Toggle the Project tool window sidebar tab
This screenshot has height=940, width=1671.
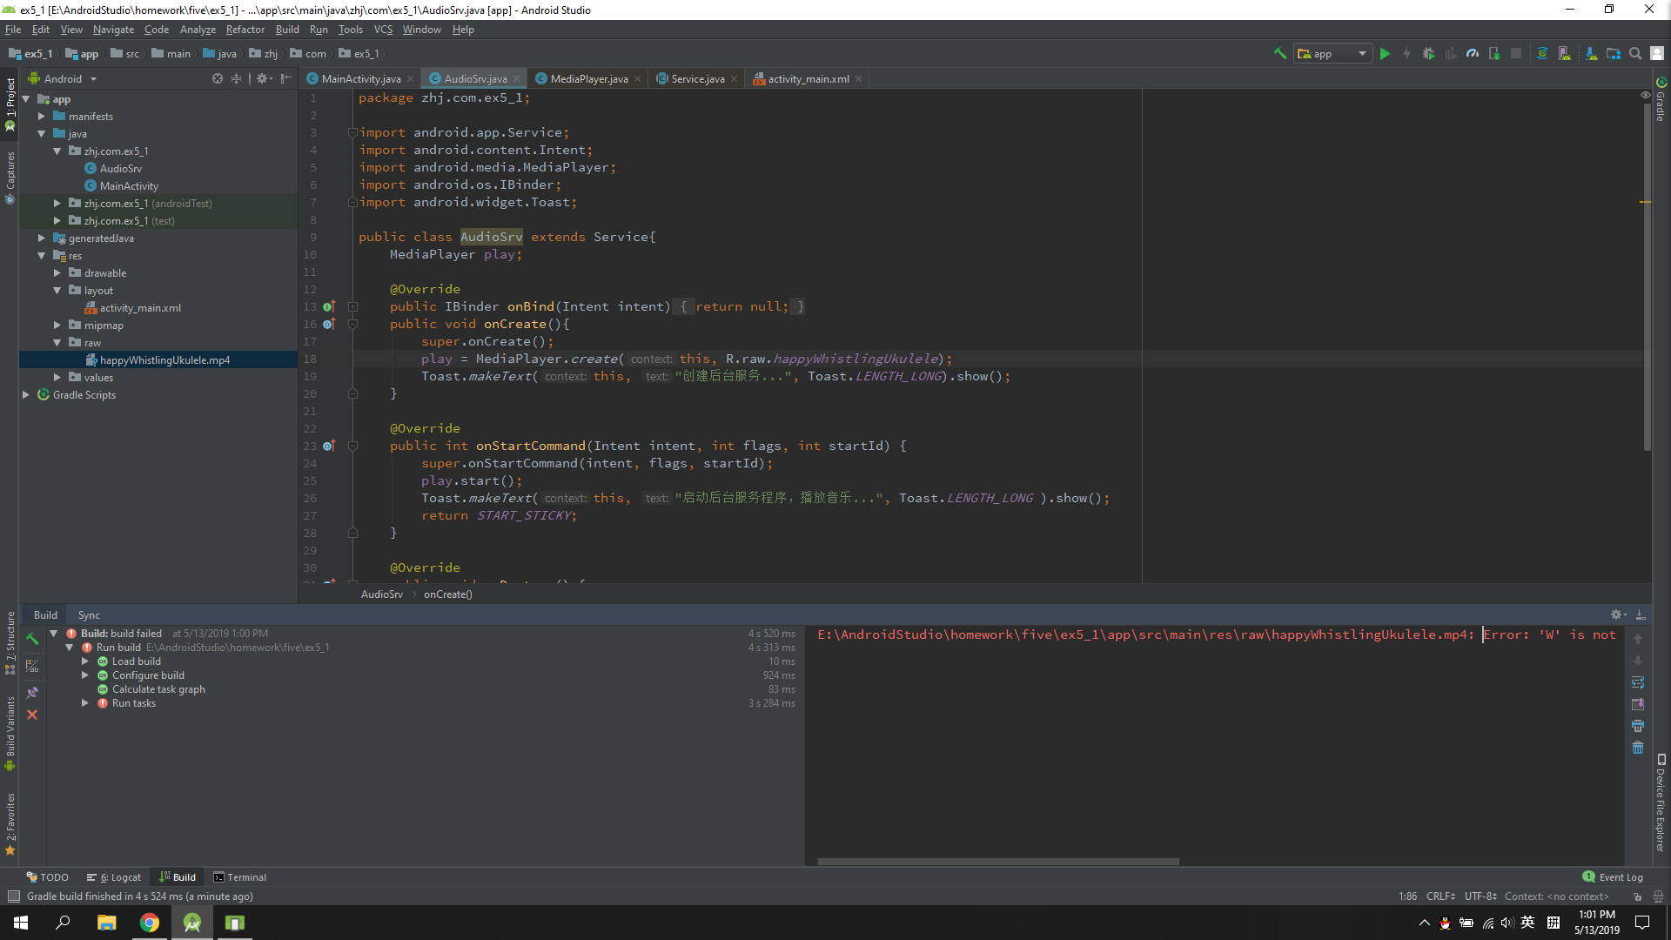[x=10, y=104]
